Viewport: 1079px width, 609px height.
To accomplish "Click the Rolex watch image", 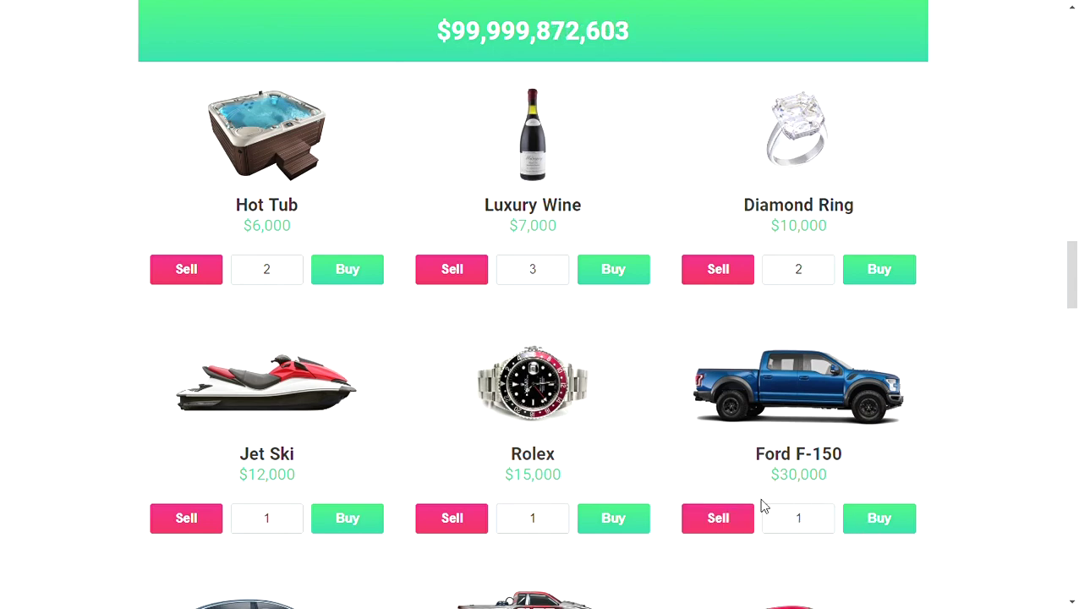I will 533,383.
